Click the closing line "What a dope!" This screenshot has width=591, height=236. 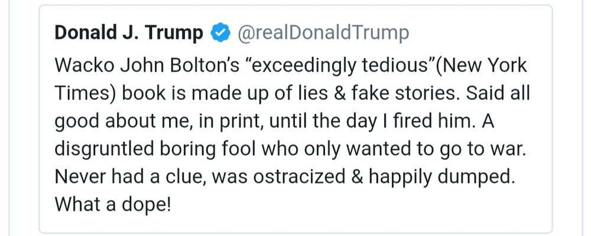click(112, 204)
